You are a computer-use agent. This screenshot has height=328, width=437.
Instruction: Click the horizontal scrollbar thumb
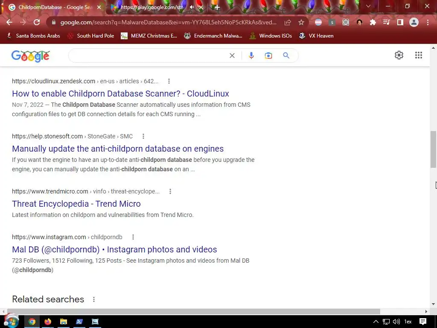(194, 311)
